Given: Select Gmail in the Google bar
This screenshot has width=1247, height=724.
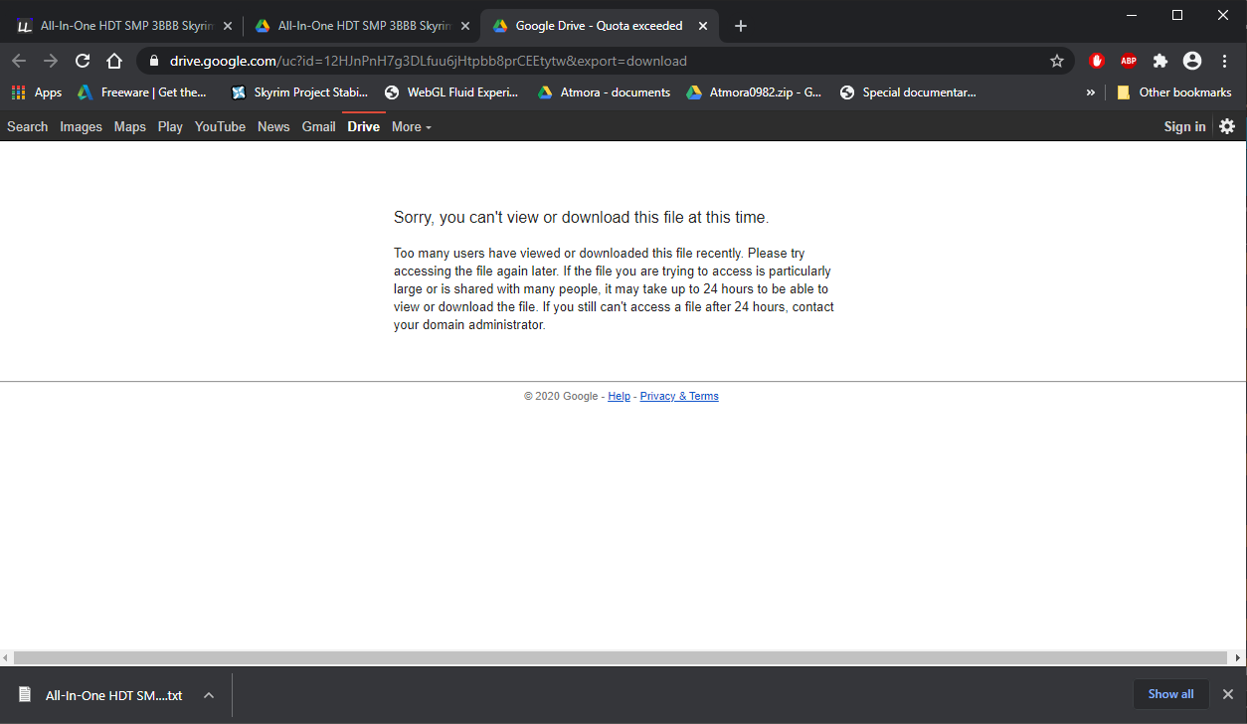Looking at the screenshot, I should pos(318,126).
